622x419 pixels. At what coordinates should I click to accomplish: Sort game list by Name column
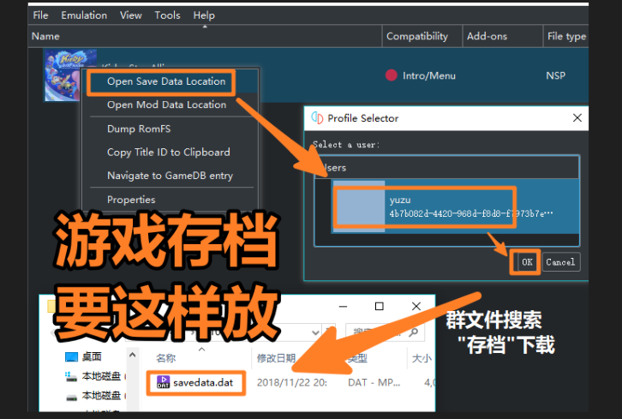tap(205, 36)
